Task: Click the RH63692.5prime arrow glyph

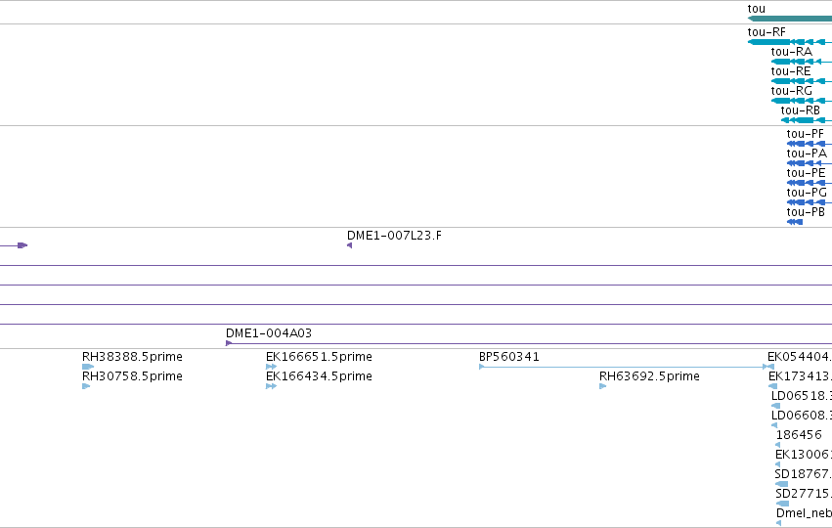Action: click(x=603, y=386)
